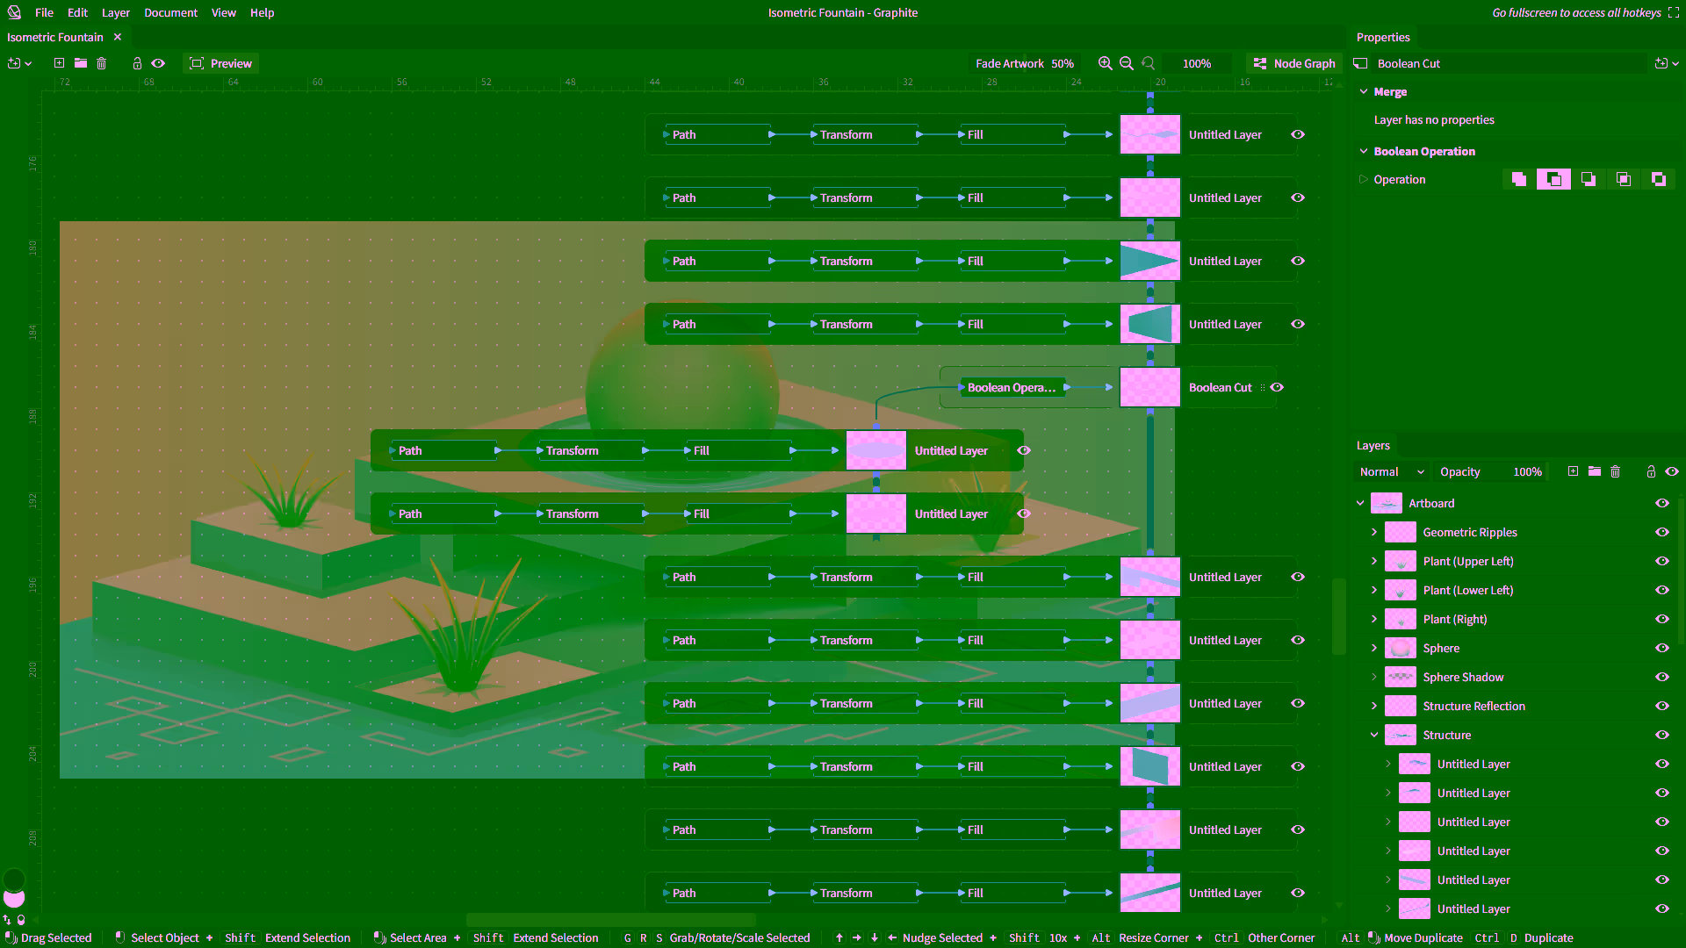The image size is (1686, 948).
Task: Toggle visibility of Boolean Cut node
Action: point(1277,387)
